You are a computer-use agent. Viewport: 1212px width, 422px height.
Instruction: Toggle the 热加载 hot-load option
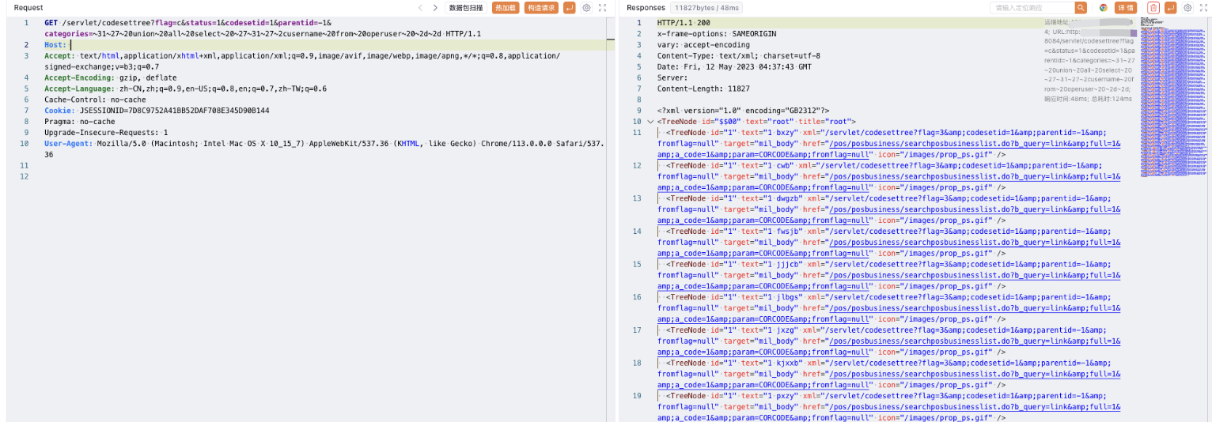click(x=506, y=8)
